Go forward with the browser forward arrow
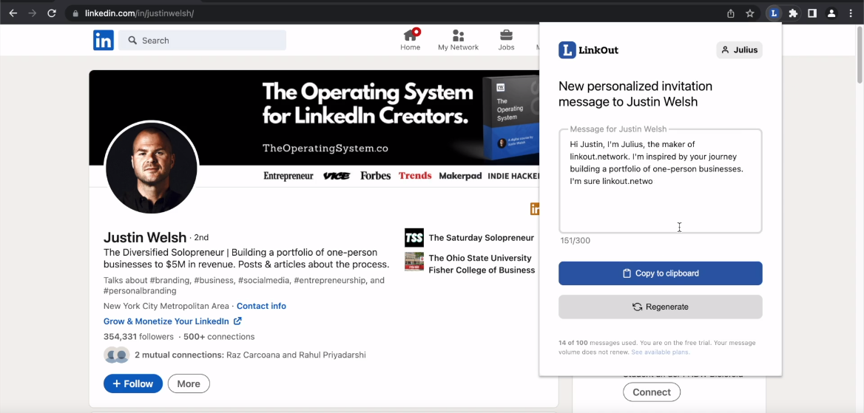The width and height of the screenshot is (864, 413). [x=33, y=13]
